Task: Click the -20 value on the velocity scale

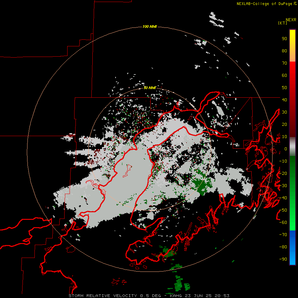Action: (283, 173)
